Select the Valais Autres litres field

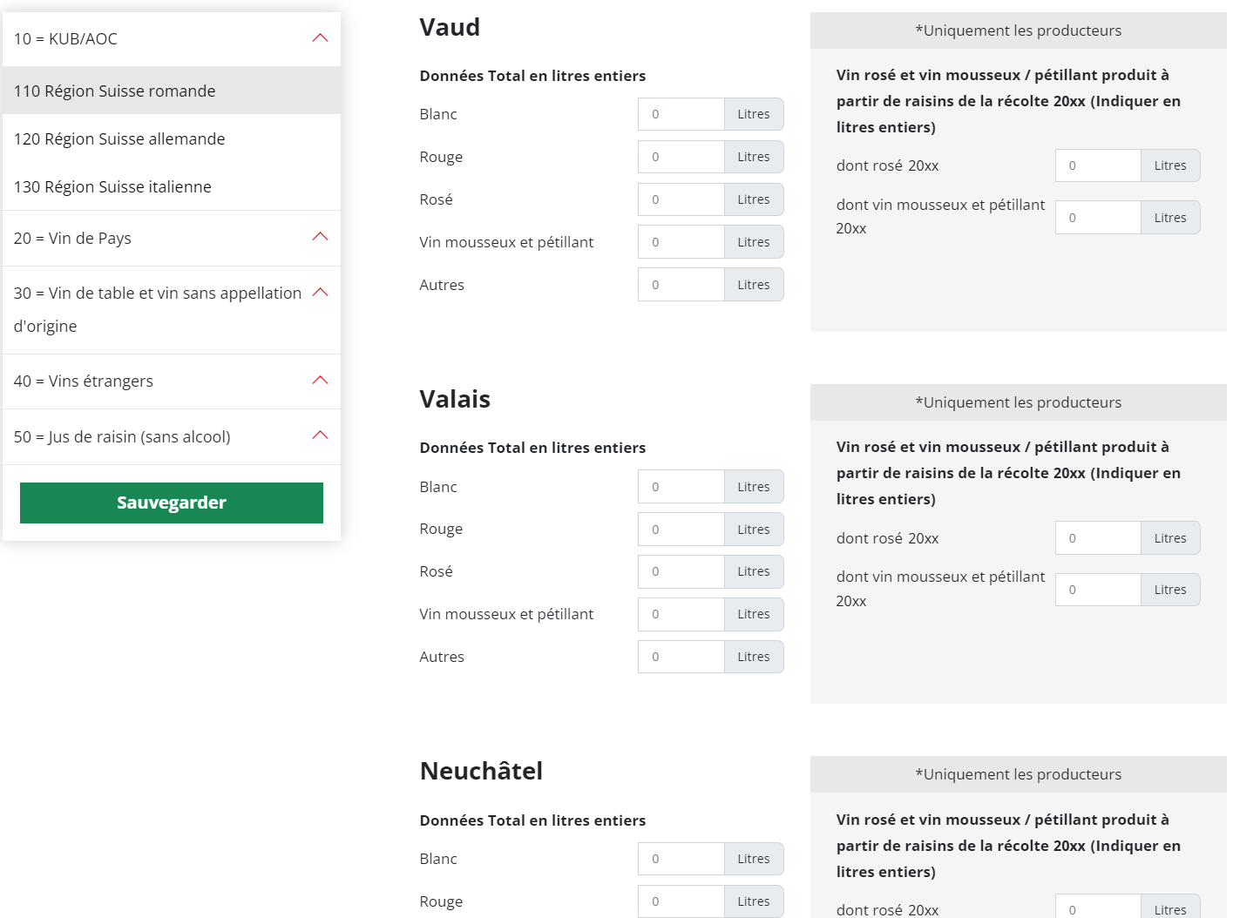pyautogui.click(x=681, y=657)
